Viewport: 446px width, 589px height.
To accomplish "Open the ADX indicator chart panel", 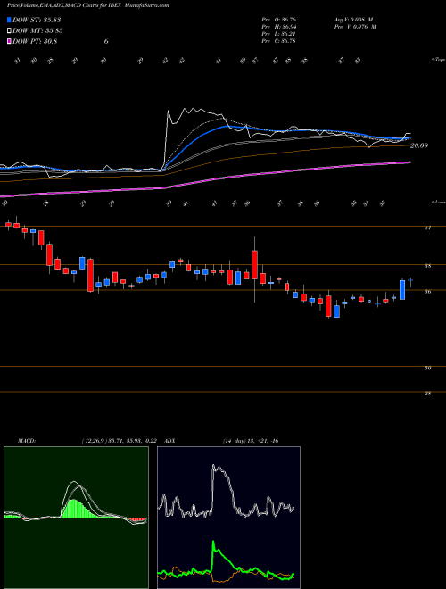I will click(x=228, y=518).
